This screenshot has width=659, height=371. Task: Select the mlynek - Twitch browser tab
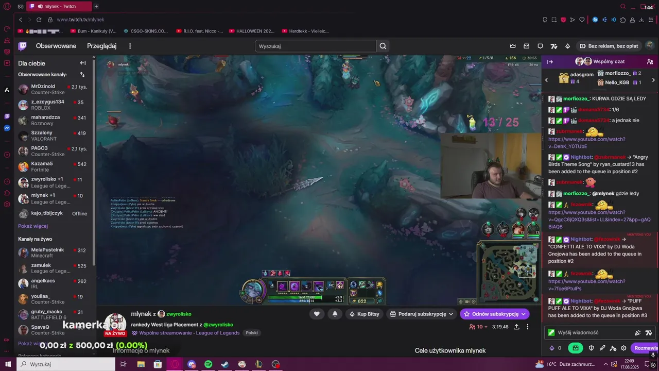pyautogui.click(x=59, y=6)
